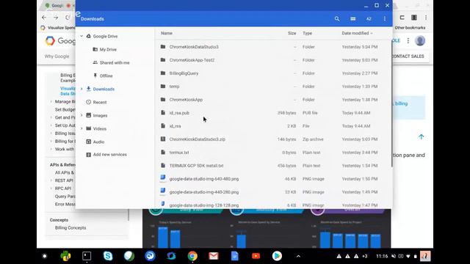Select ChromeKioskApp folder
Image resolution: width=470 pixels, height=264 pixels.
coord(272,100)
